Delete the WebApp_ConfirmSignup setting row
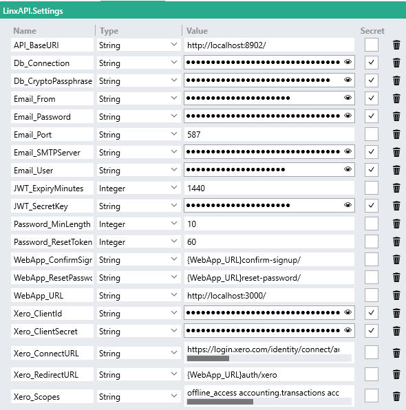Screen dimensions: 406x410 [x=396, y=259]
